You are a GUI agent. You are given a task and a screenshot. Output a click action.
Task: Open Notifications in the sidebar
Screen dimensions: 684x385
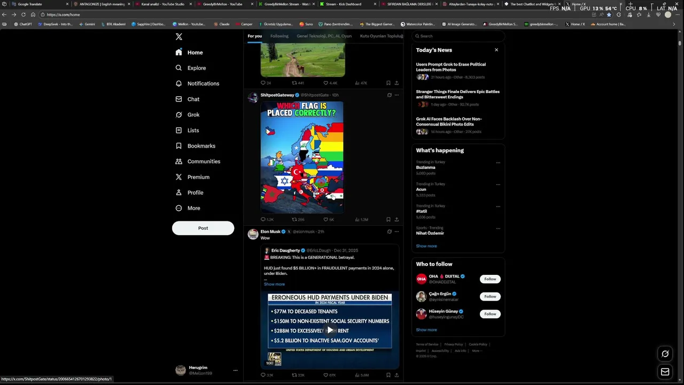tap(197, 83)
